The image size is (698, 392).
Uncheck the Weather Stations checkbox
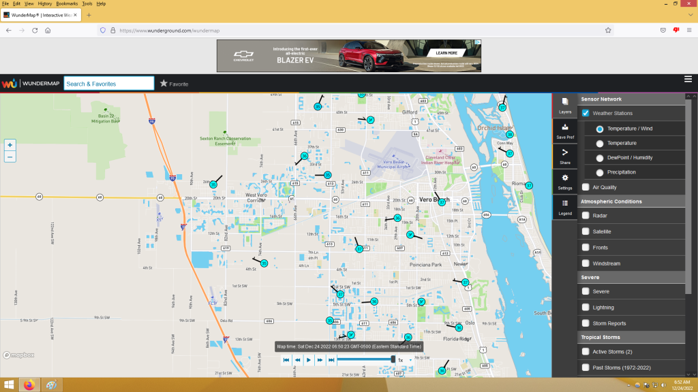(x=586, y=113)
